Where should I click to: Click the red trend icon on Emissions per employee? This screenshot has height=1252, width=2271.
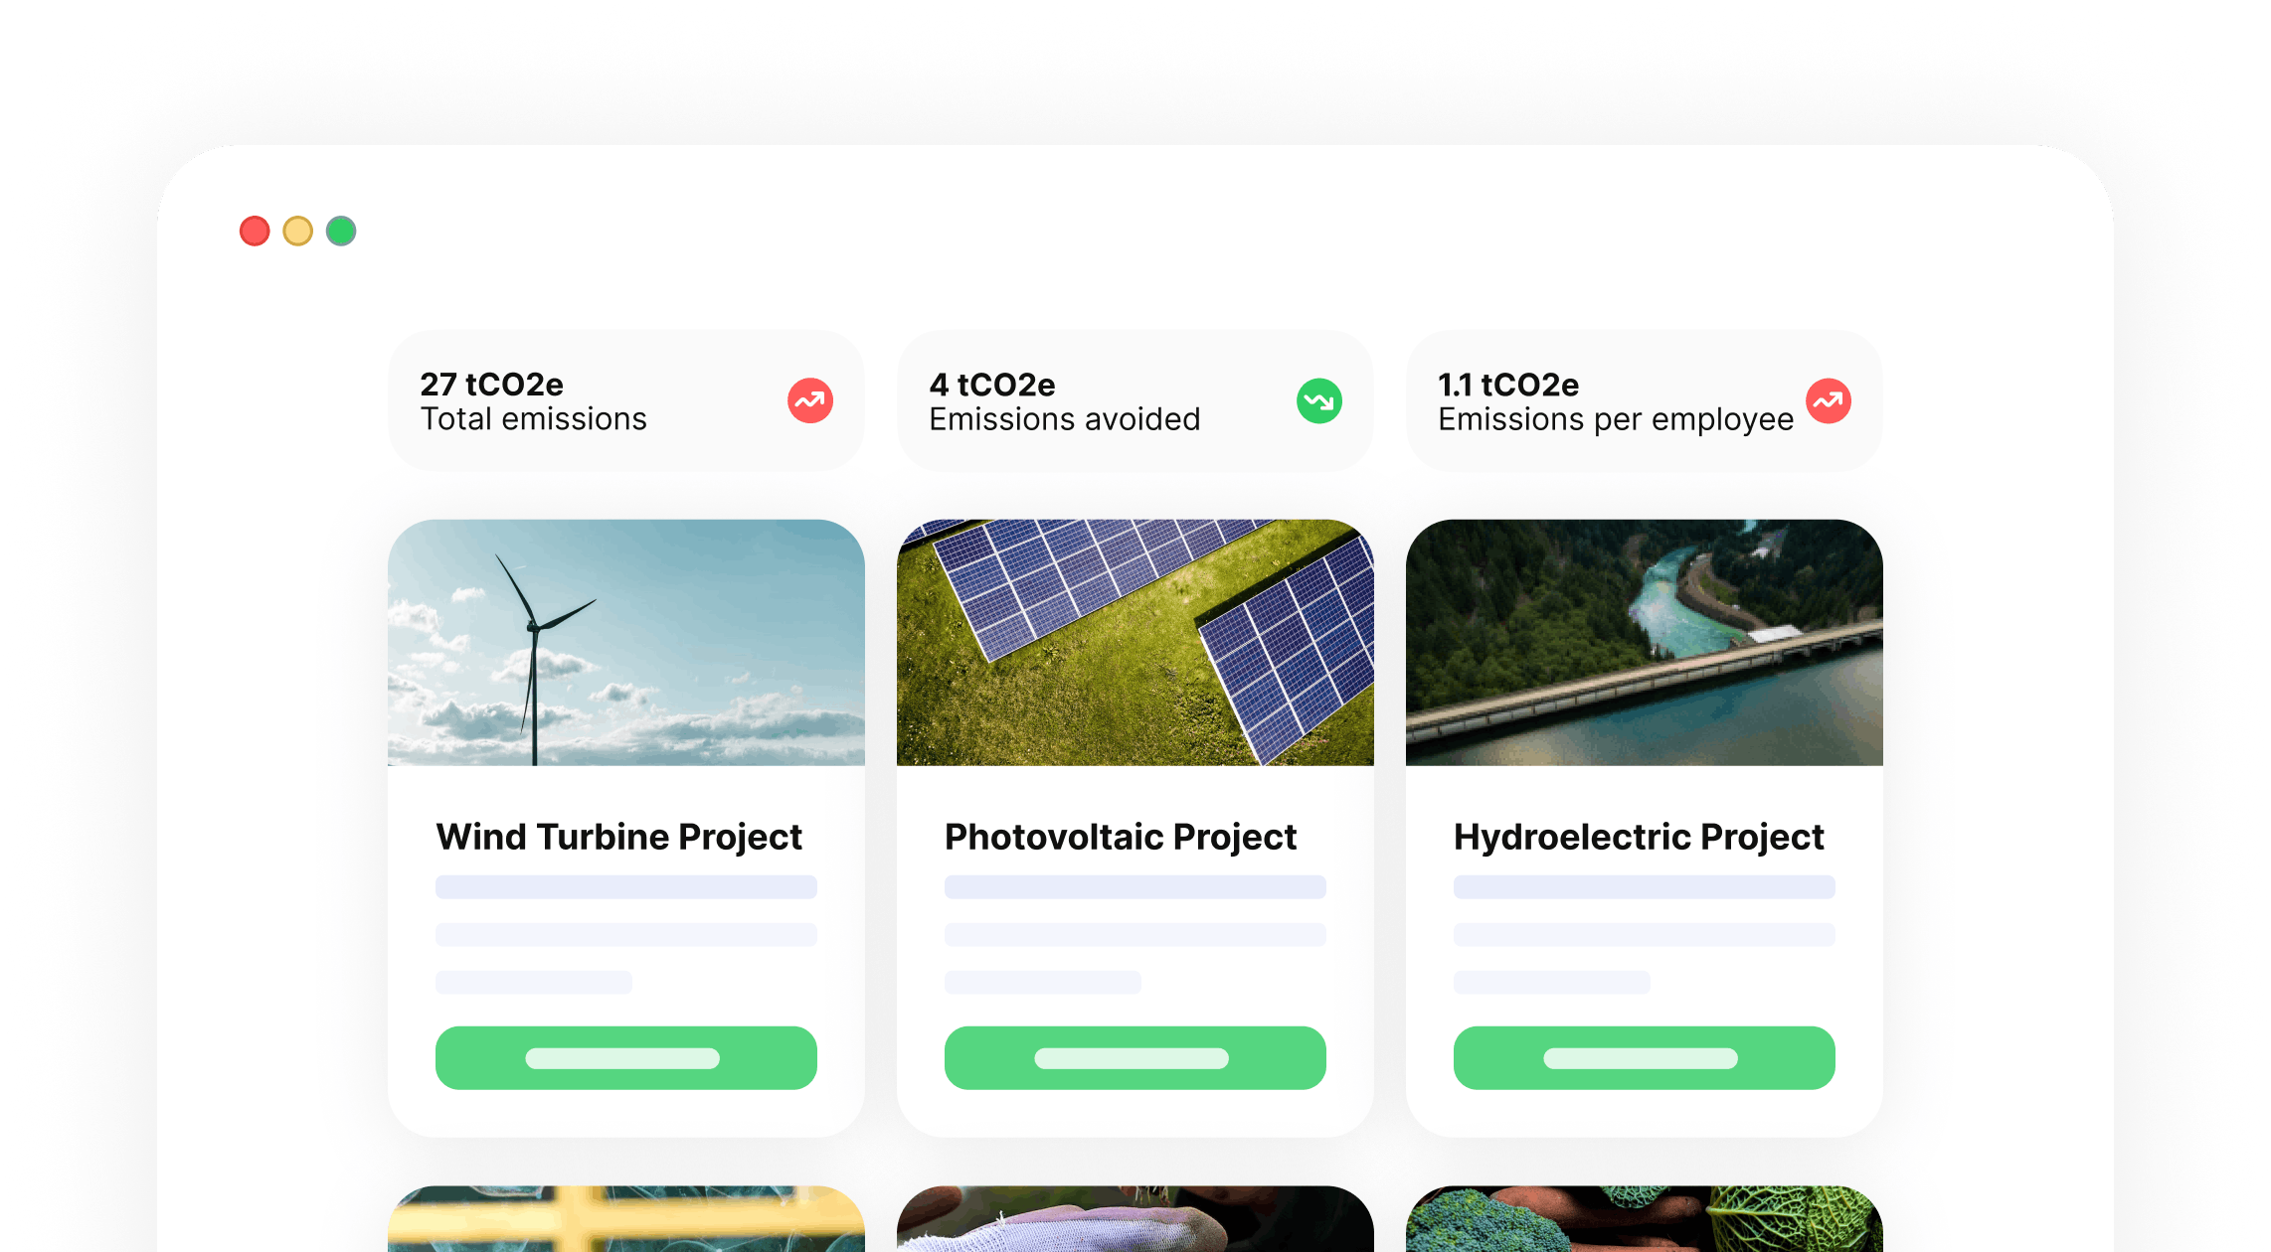(1829, 400)
